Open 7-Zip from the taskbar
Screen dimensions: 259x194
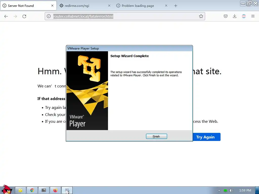(44, 190)
